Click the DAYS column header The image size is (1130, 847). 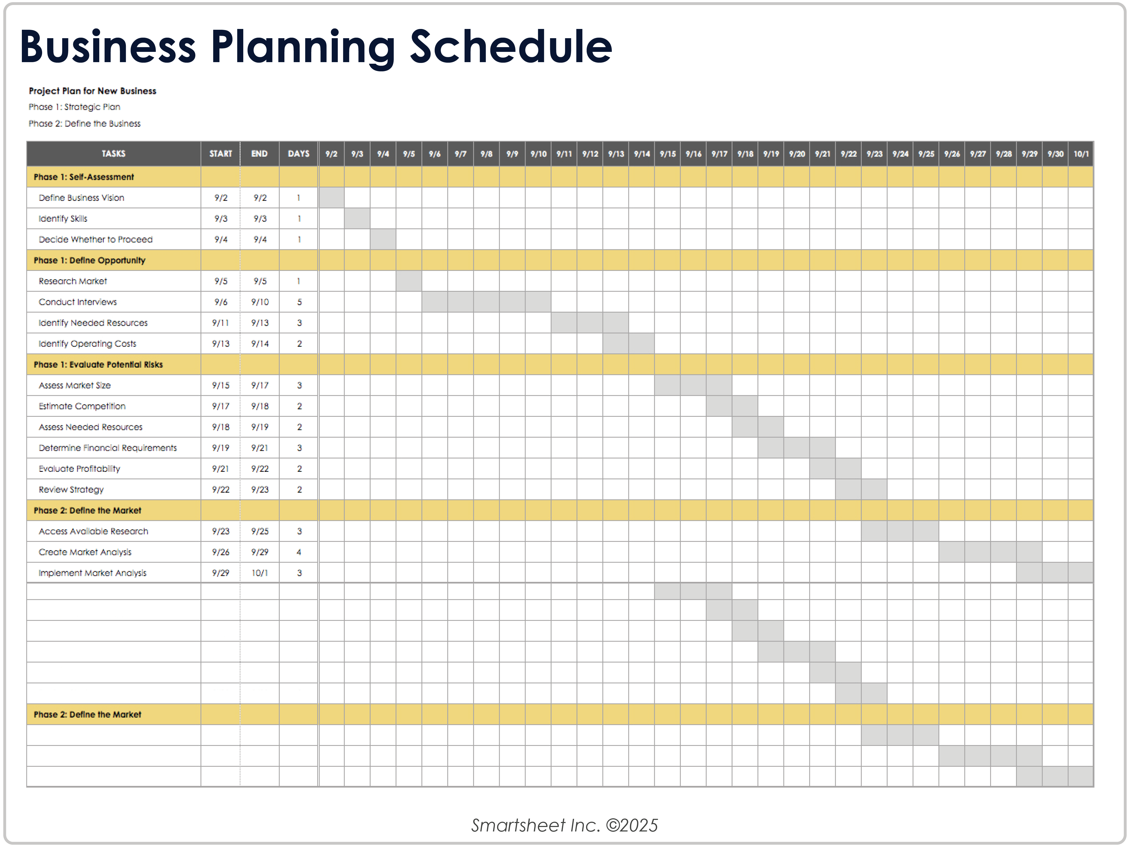(298, 154)
